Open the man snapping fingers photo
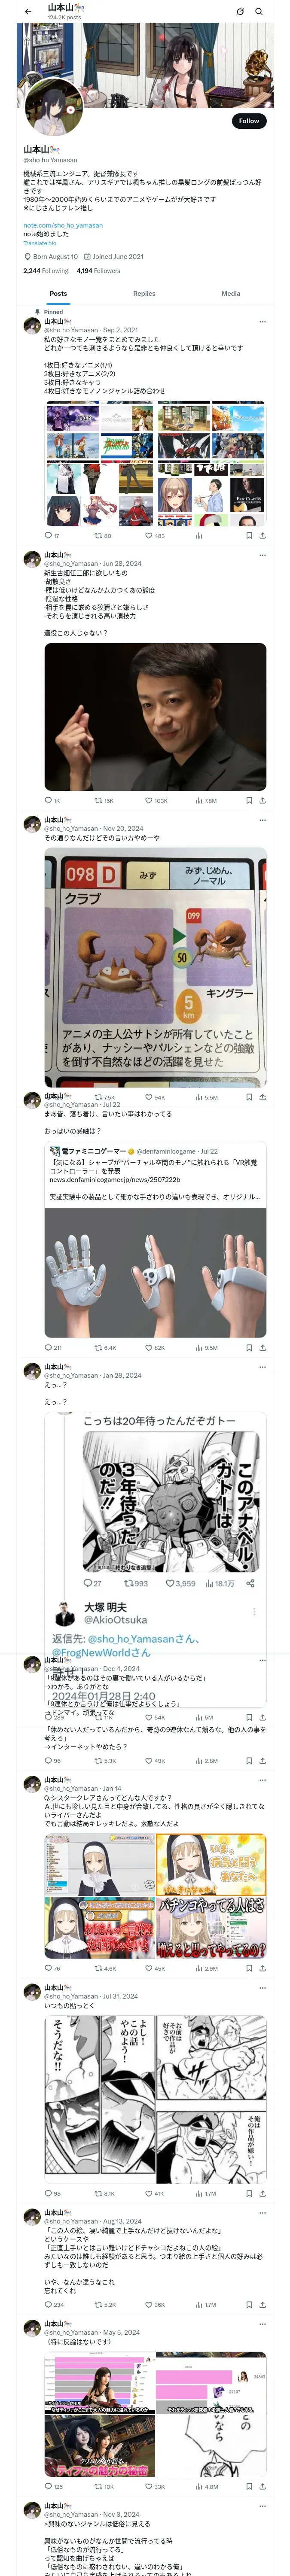 click(155, 717)
